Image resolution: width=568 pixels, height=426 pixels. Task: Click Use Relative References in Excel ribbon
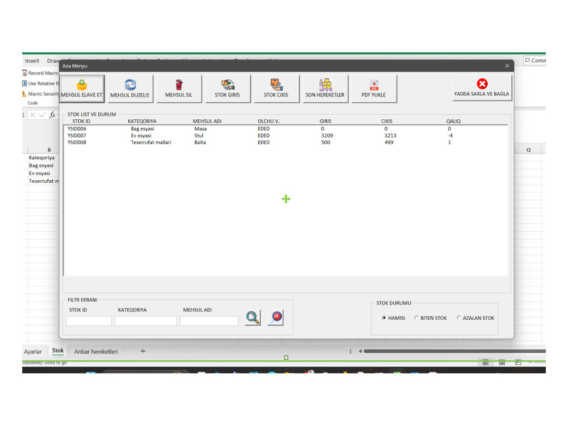(x=40, y=83)
